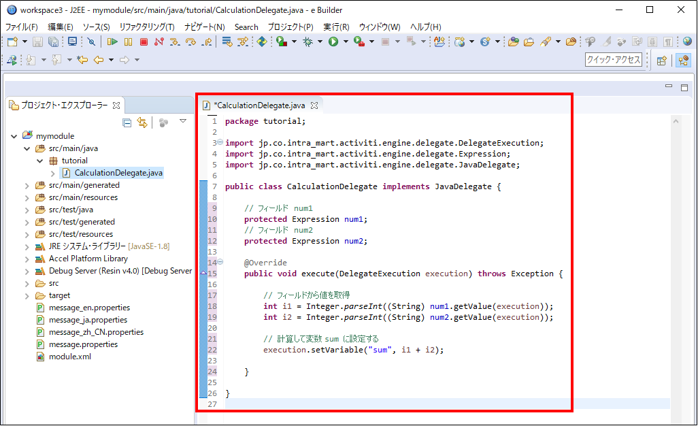The height and width of the screenshot is (426, 698).
Task: Click the Debug bug icon
Action: (308, 42)
